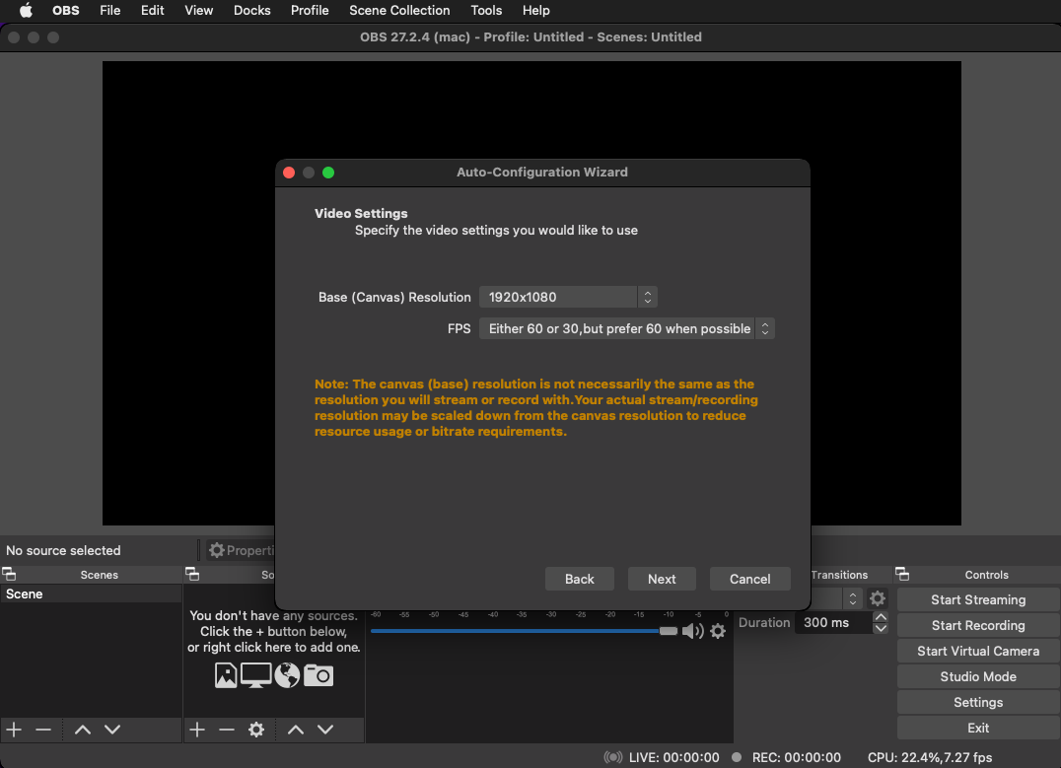Image resolution: width=1061 pixels, height=768 pixels.
Task: Open the View menu
Action: (199, 10)
